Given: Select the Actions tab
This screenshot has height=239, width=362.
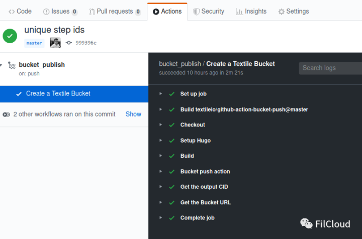Looking at the screenshot, I should [167, 11].
